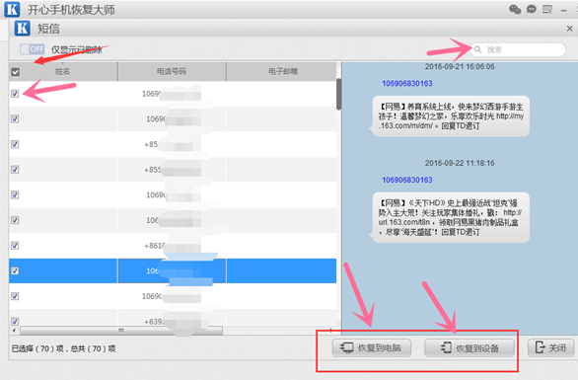Click 恢复到电脑 button
Screen dimensions: 578x380
[x=372, y=347]
